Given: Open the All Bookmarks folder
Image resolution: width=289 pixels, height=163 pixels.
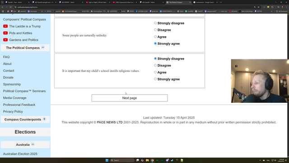Looking at the screenshot, I should click(281, 11).
